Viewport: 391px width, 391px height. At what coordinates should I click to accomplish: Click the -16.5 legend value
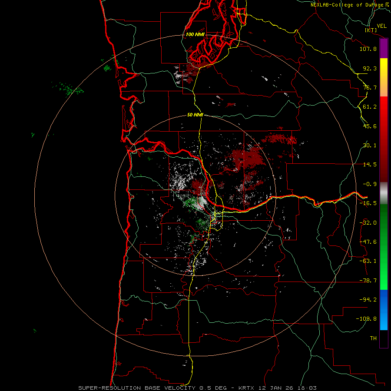368,203
